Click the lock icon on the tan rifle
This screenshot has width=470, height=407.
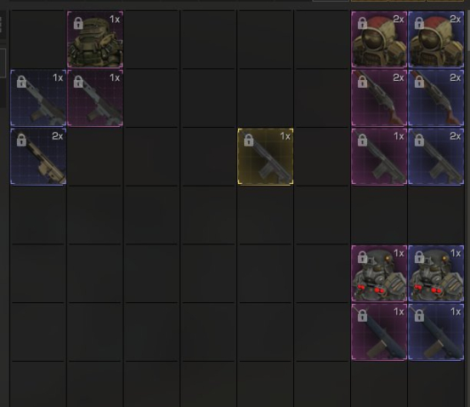pos(21,140)
